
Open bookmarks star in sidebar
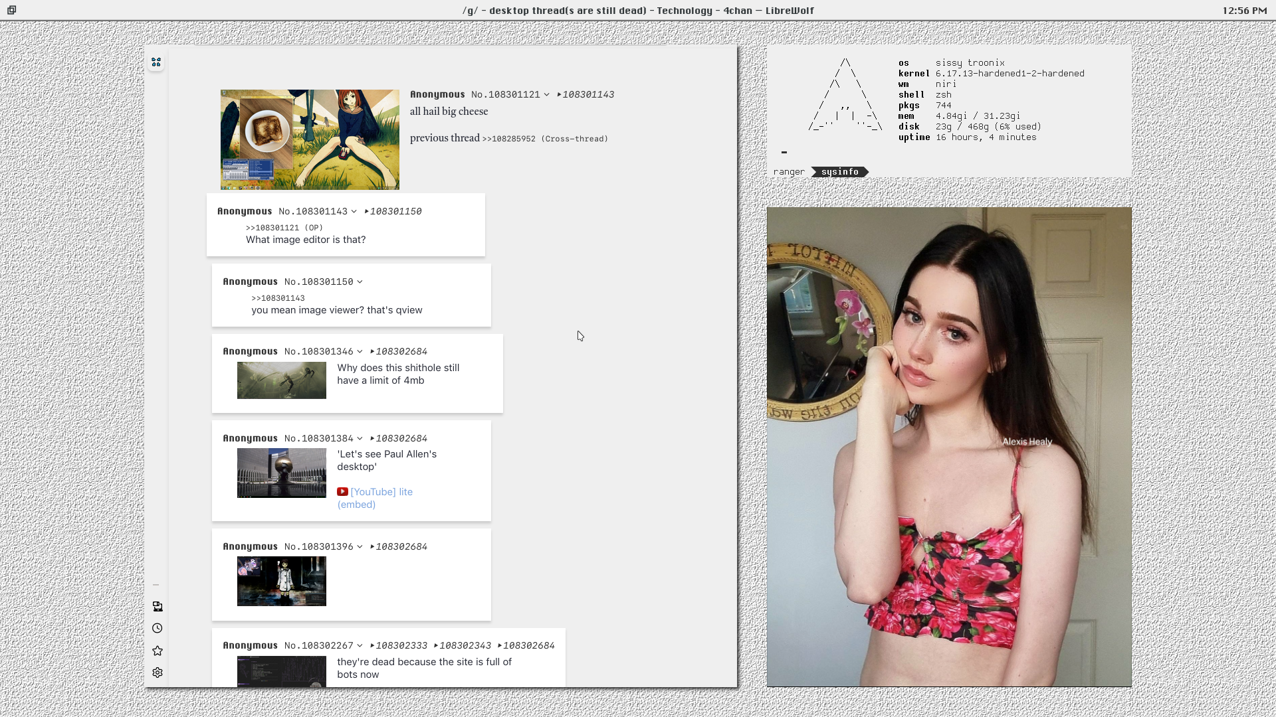point(158,651)
